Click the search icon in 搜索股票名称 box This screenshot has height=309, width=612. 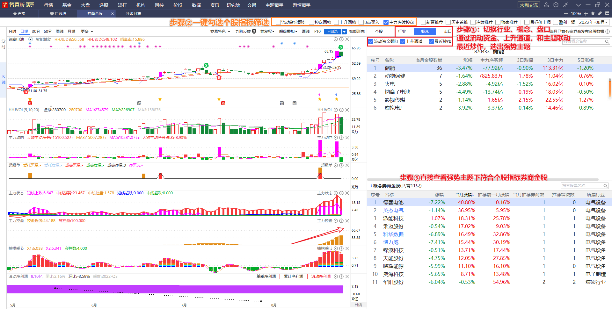coord(605,186)
